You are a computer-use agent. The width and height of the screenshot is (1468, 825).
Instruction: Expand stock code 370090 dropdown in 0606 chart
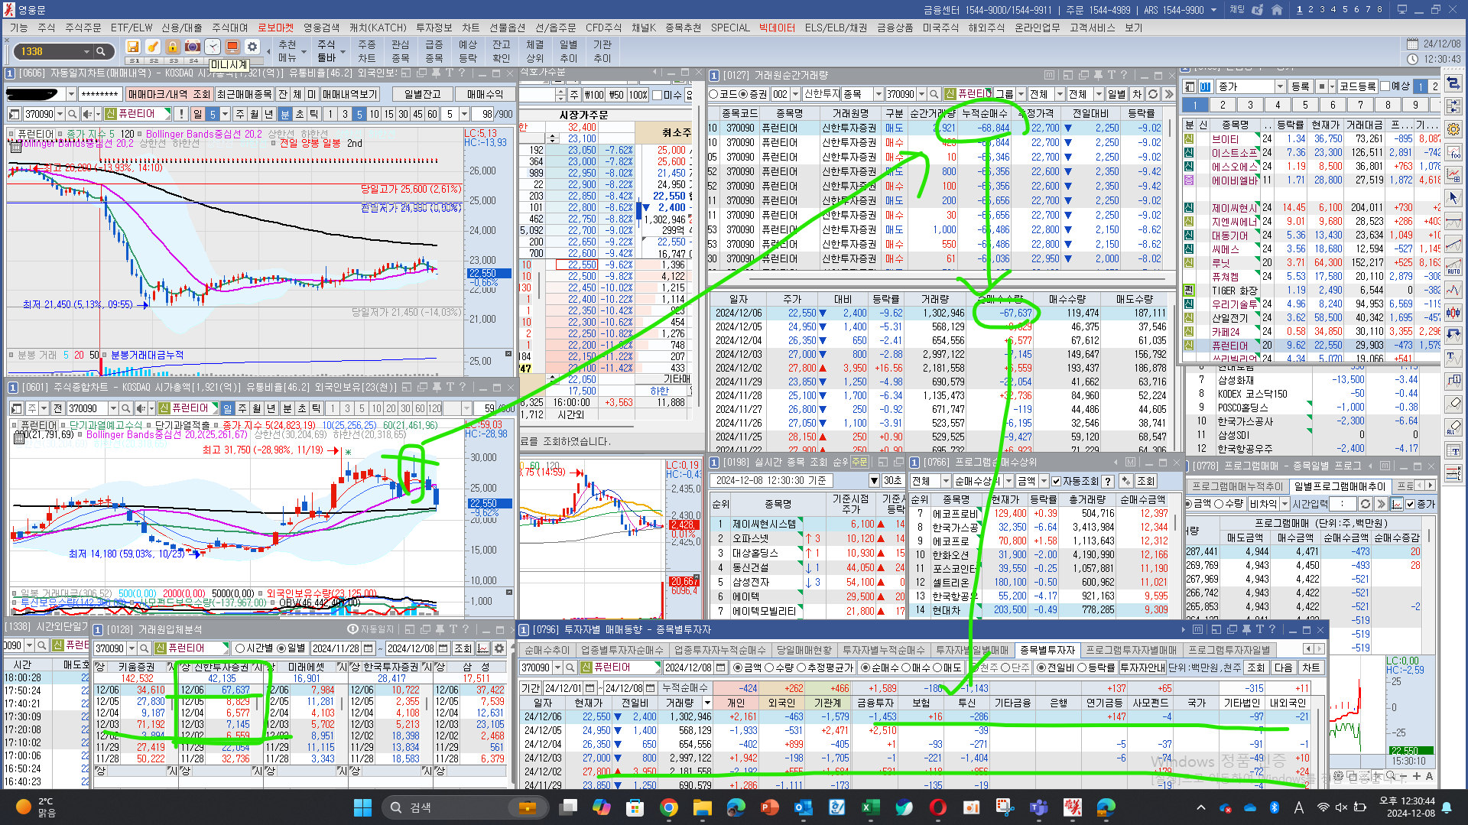point(60,114)
